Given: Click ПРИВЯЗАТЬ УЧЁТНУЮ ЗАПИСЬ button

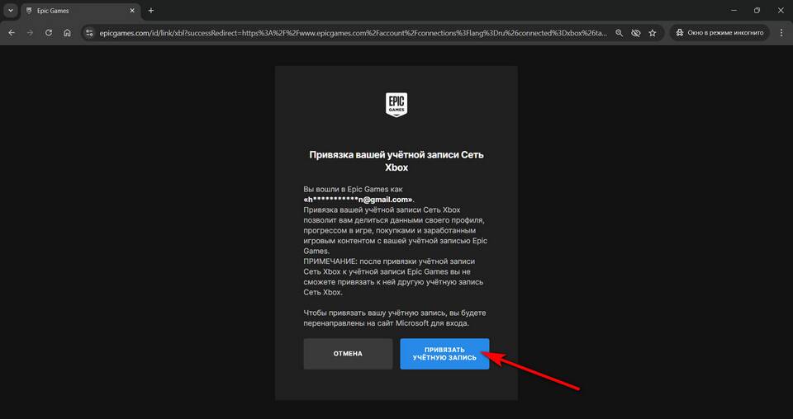Looking at the screenshot, I should click(444, 354).
